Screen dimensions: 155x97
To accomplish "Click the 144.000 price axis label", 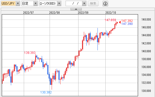I will pos(146,35).
